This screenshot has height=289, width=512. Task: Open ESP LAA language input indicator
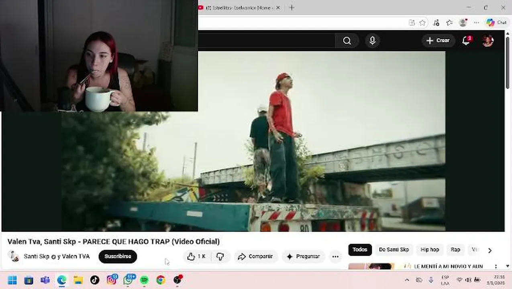point(445,280)
